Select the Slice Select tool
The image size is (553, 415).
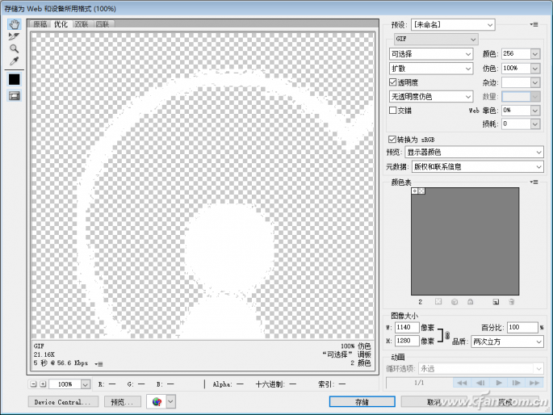[14, 36]
